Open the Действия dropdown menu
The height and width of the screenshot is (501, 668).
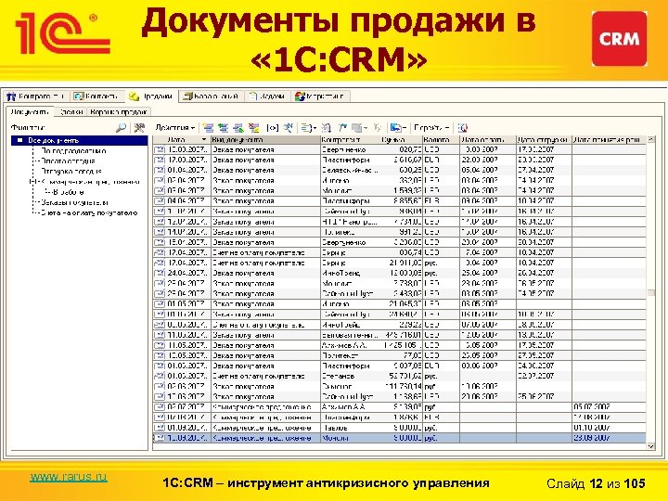175,127
